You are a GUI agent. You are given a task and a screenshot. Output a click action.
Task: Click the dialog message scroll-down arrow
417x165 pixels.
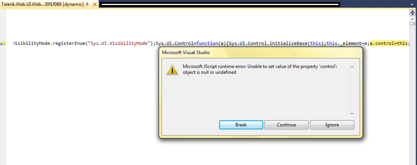[x=352, y=114]
